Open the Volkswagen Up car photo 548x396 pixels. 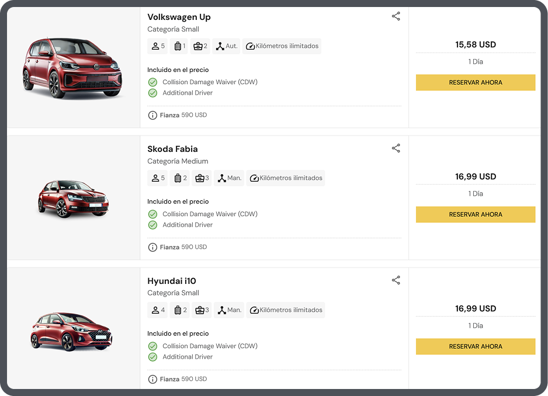click(x=72, y=68)
